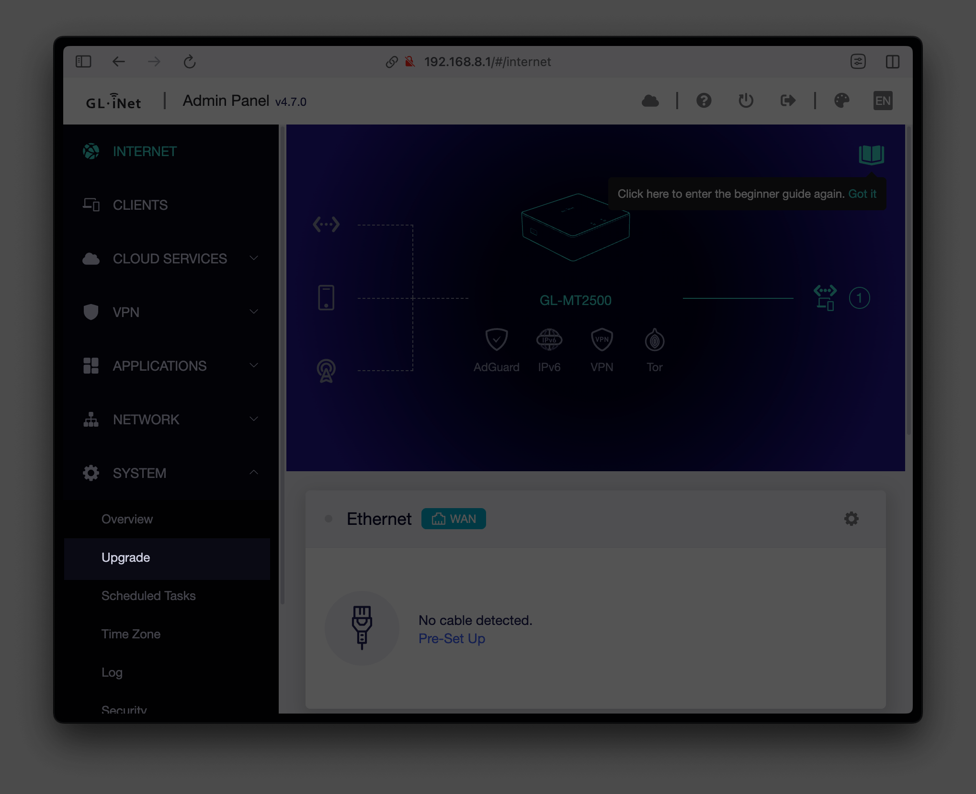Screen dimensions: 976x794
Task: Click the connected clients count icon
Action: coord(860,297)
